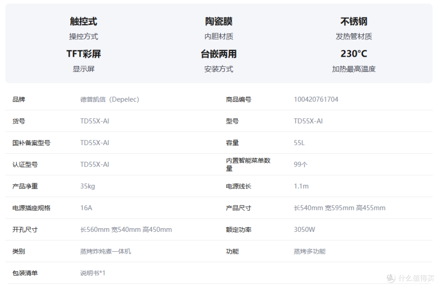Select the 55L capacity value
Image resolution: width=438 pixels, height=287 pixels.
coord(299,143)
